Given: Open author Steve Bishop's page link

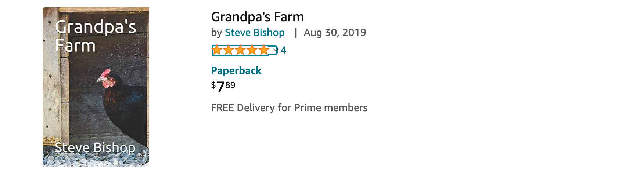Looking at the screenshot, I should 255,33.
